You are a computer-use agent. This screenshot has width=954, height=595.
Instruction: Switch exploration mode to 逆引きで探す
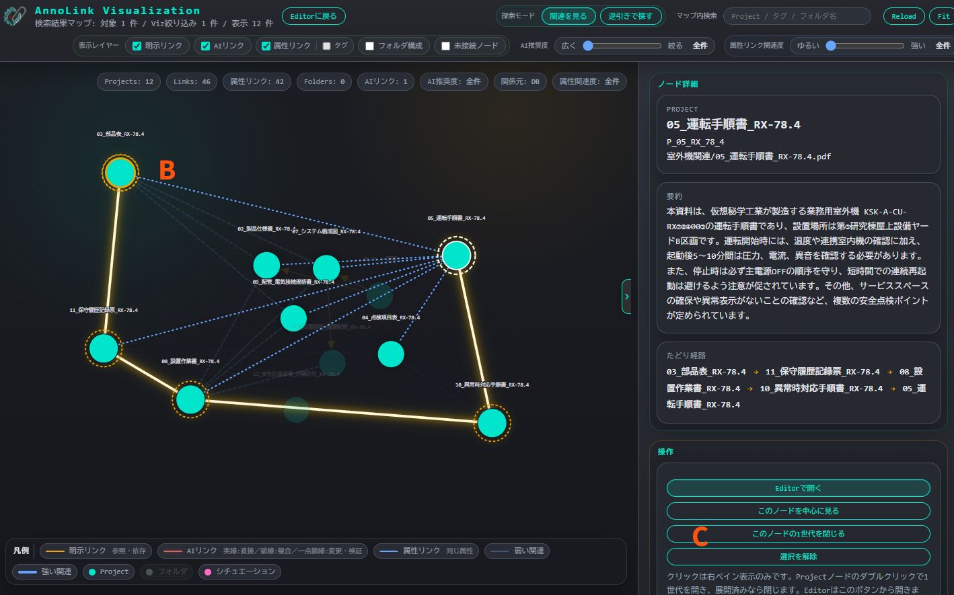click(630, 16)
